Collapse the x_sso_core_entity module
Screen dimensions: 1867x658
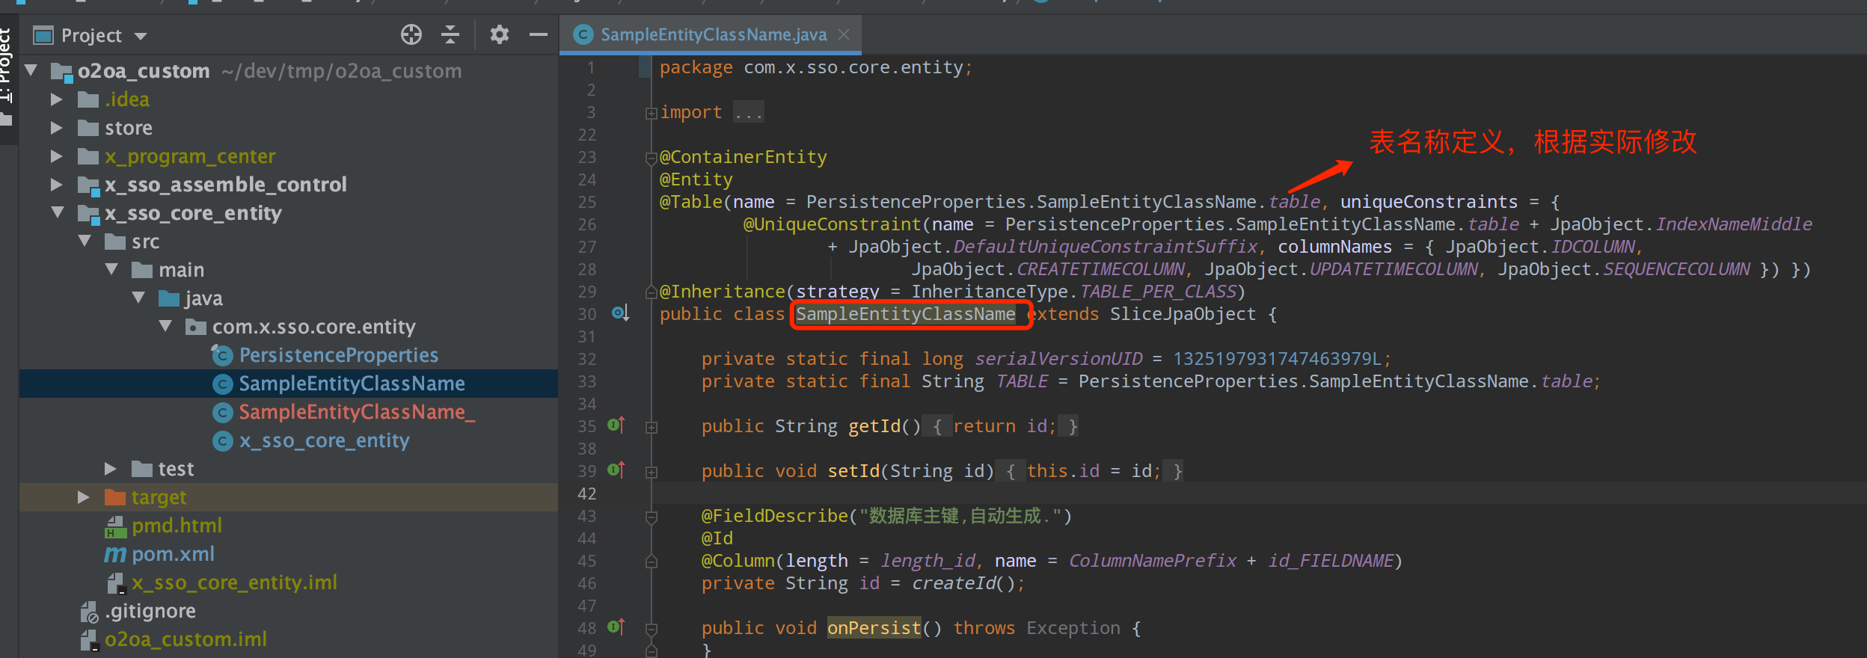(x=58, y=212)
